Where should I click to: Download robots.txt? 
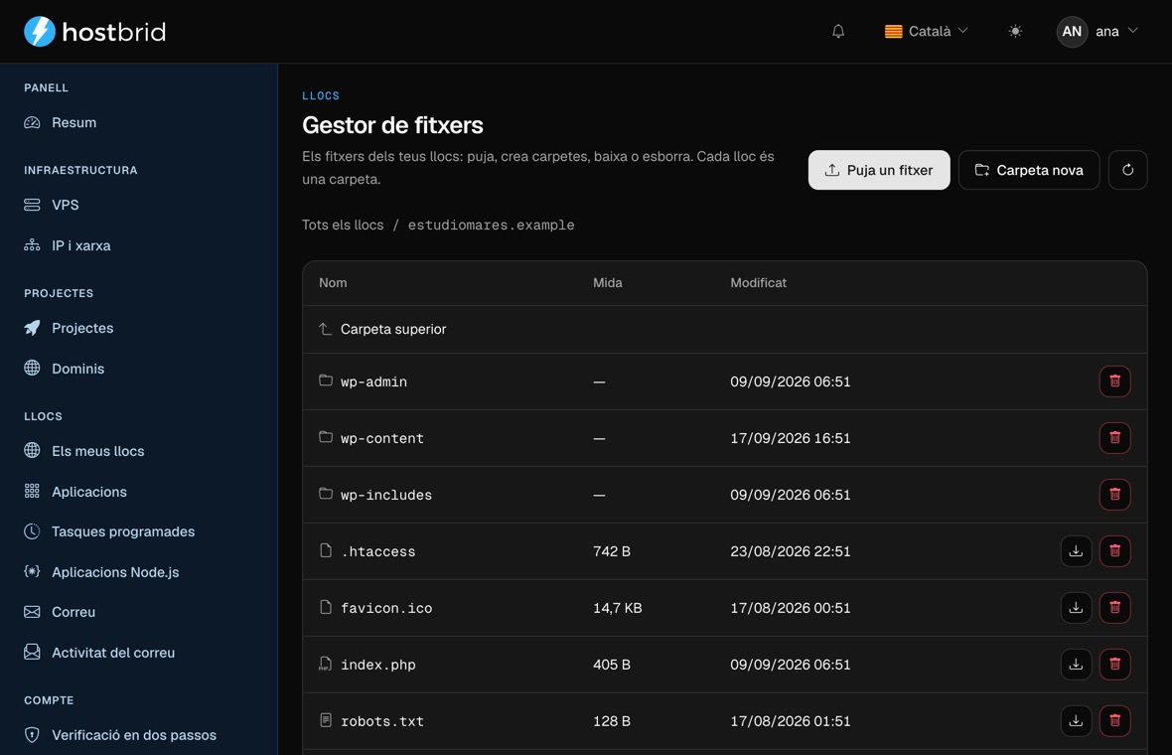1076,720
